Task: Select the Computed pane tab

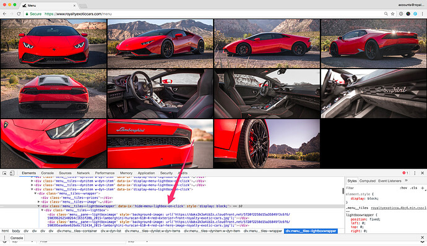Action: tap(368, 181)
